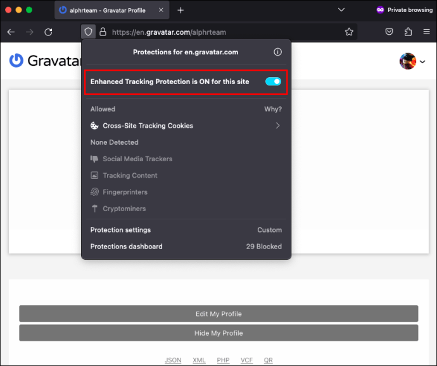Click the Hide My Profile button
Viewport: 437px width, 366px height.
218,333
